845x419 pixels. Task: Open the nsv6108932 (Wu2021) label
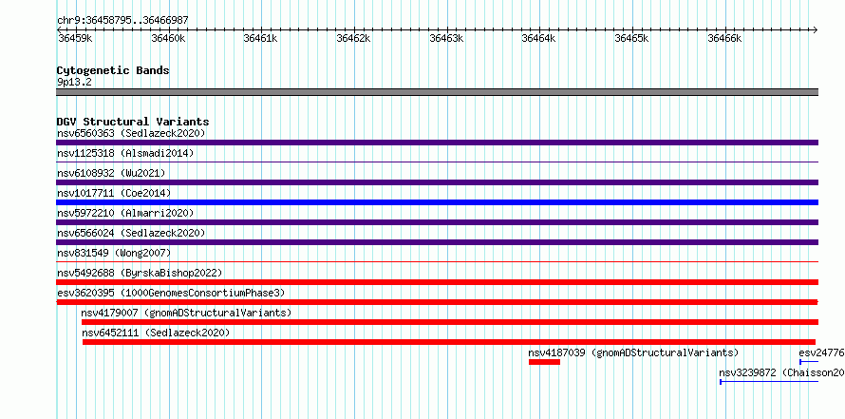(x=111, y=173)
